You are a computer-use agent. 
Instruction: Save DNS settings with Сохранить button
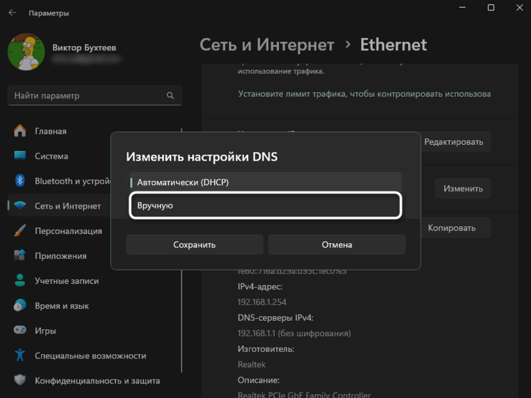click(x=194, y=244)
